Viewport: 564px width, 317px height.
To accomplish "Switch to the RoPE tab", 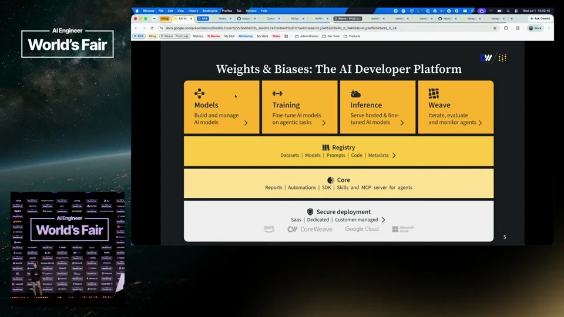I will click(318, 18).
